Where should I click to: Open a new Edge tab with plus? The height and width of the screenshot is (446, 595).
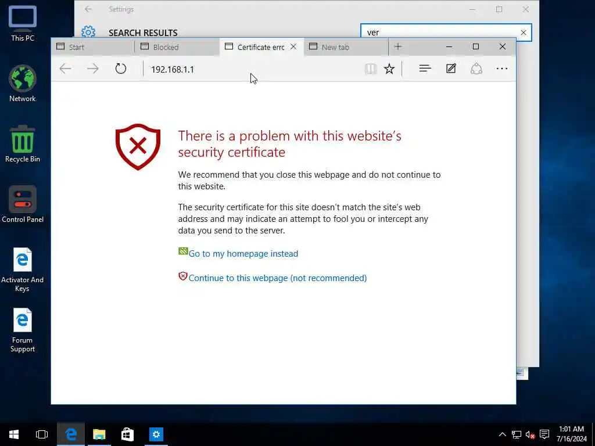tap(397, 46)
